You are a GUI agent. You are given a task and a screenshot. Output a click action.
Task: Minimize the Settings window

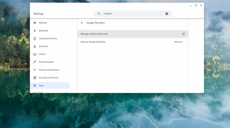click(191, 5)
